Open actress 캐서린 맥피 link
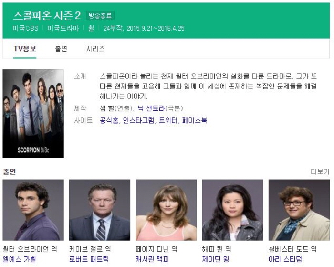Screen dimensions: 334x267 [x=152, y=259]
